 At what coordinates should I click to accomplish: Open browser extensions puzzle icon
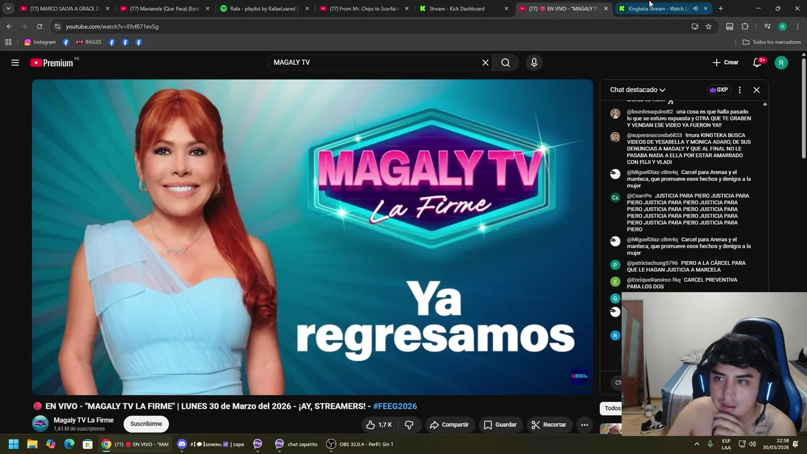(x=745, y=26)
